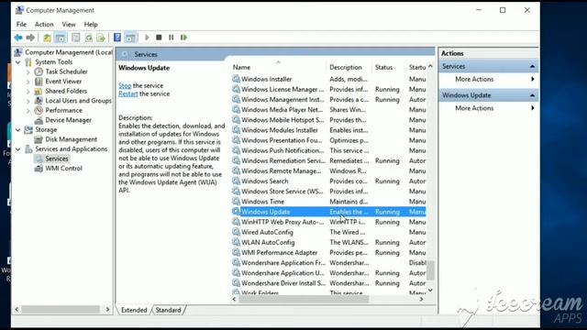Click the Restart Service toolbar icon
Viewport: 587px width, 330px height.
click(183, 38)
